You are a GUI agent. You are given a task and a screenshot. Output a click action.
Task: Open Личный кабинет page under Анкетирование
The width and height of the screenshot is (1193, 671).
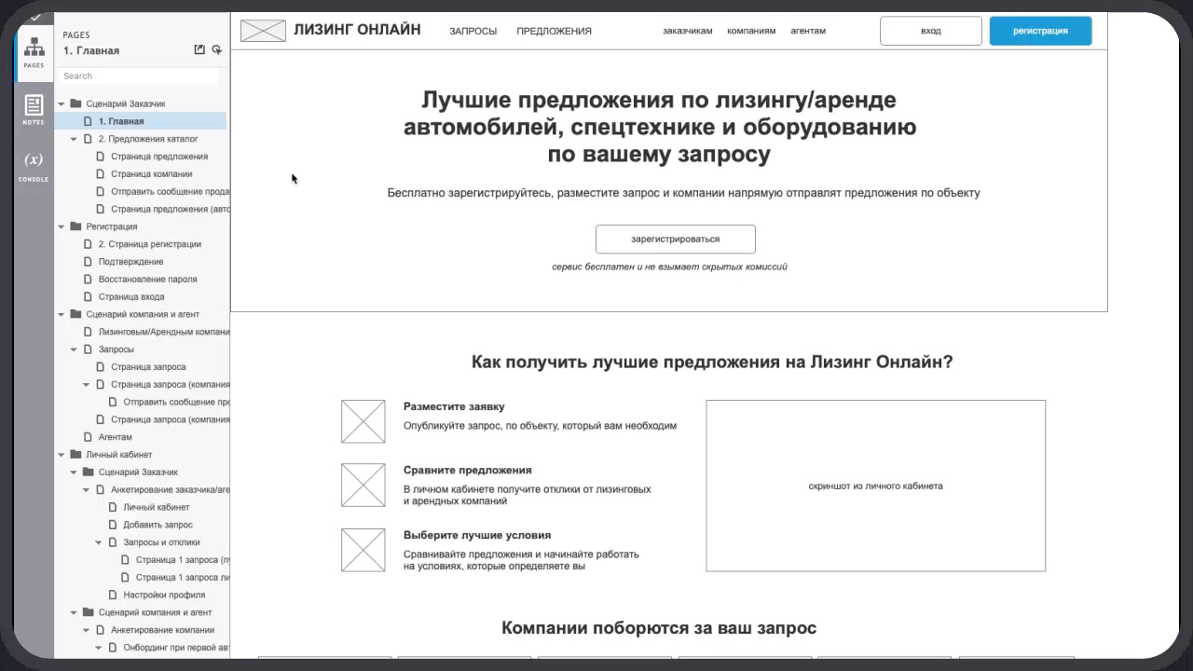(x=157, y=507)
